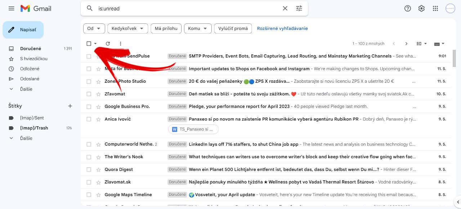The height and width of the screenshot is (209, 461).
Task: Star the Google Maps Timeline email
Action: [98, 195]
